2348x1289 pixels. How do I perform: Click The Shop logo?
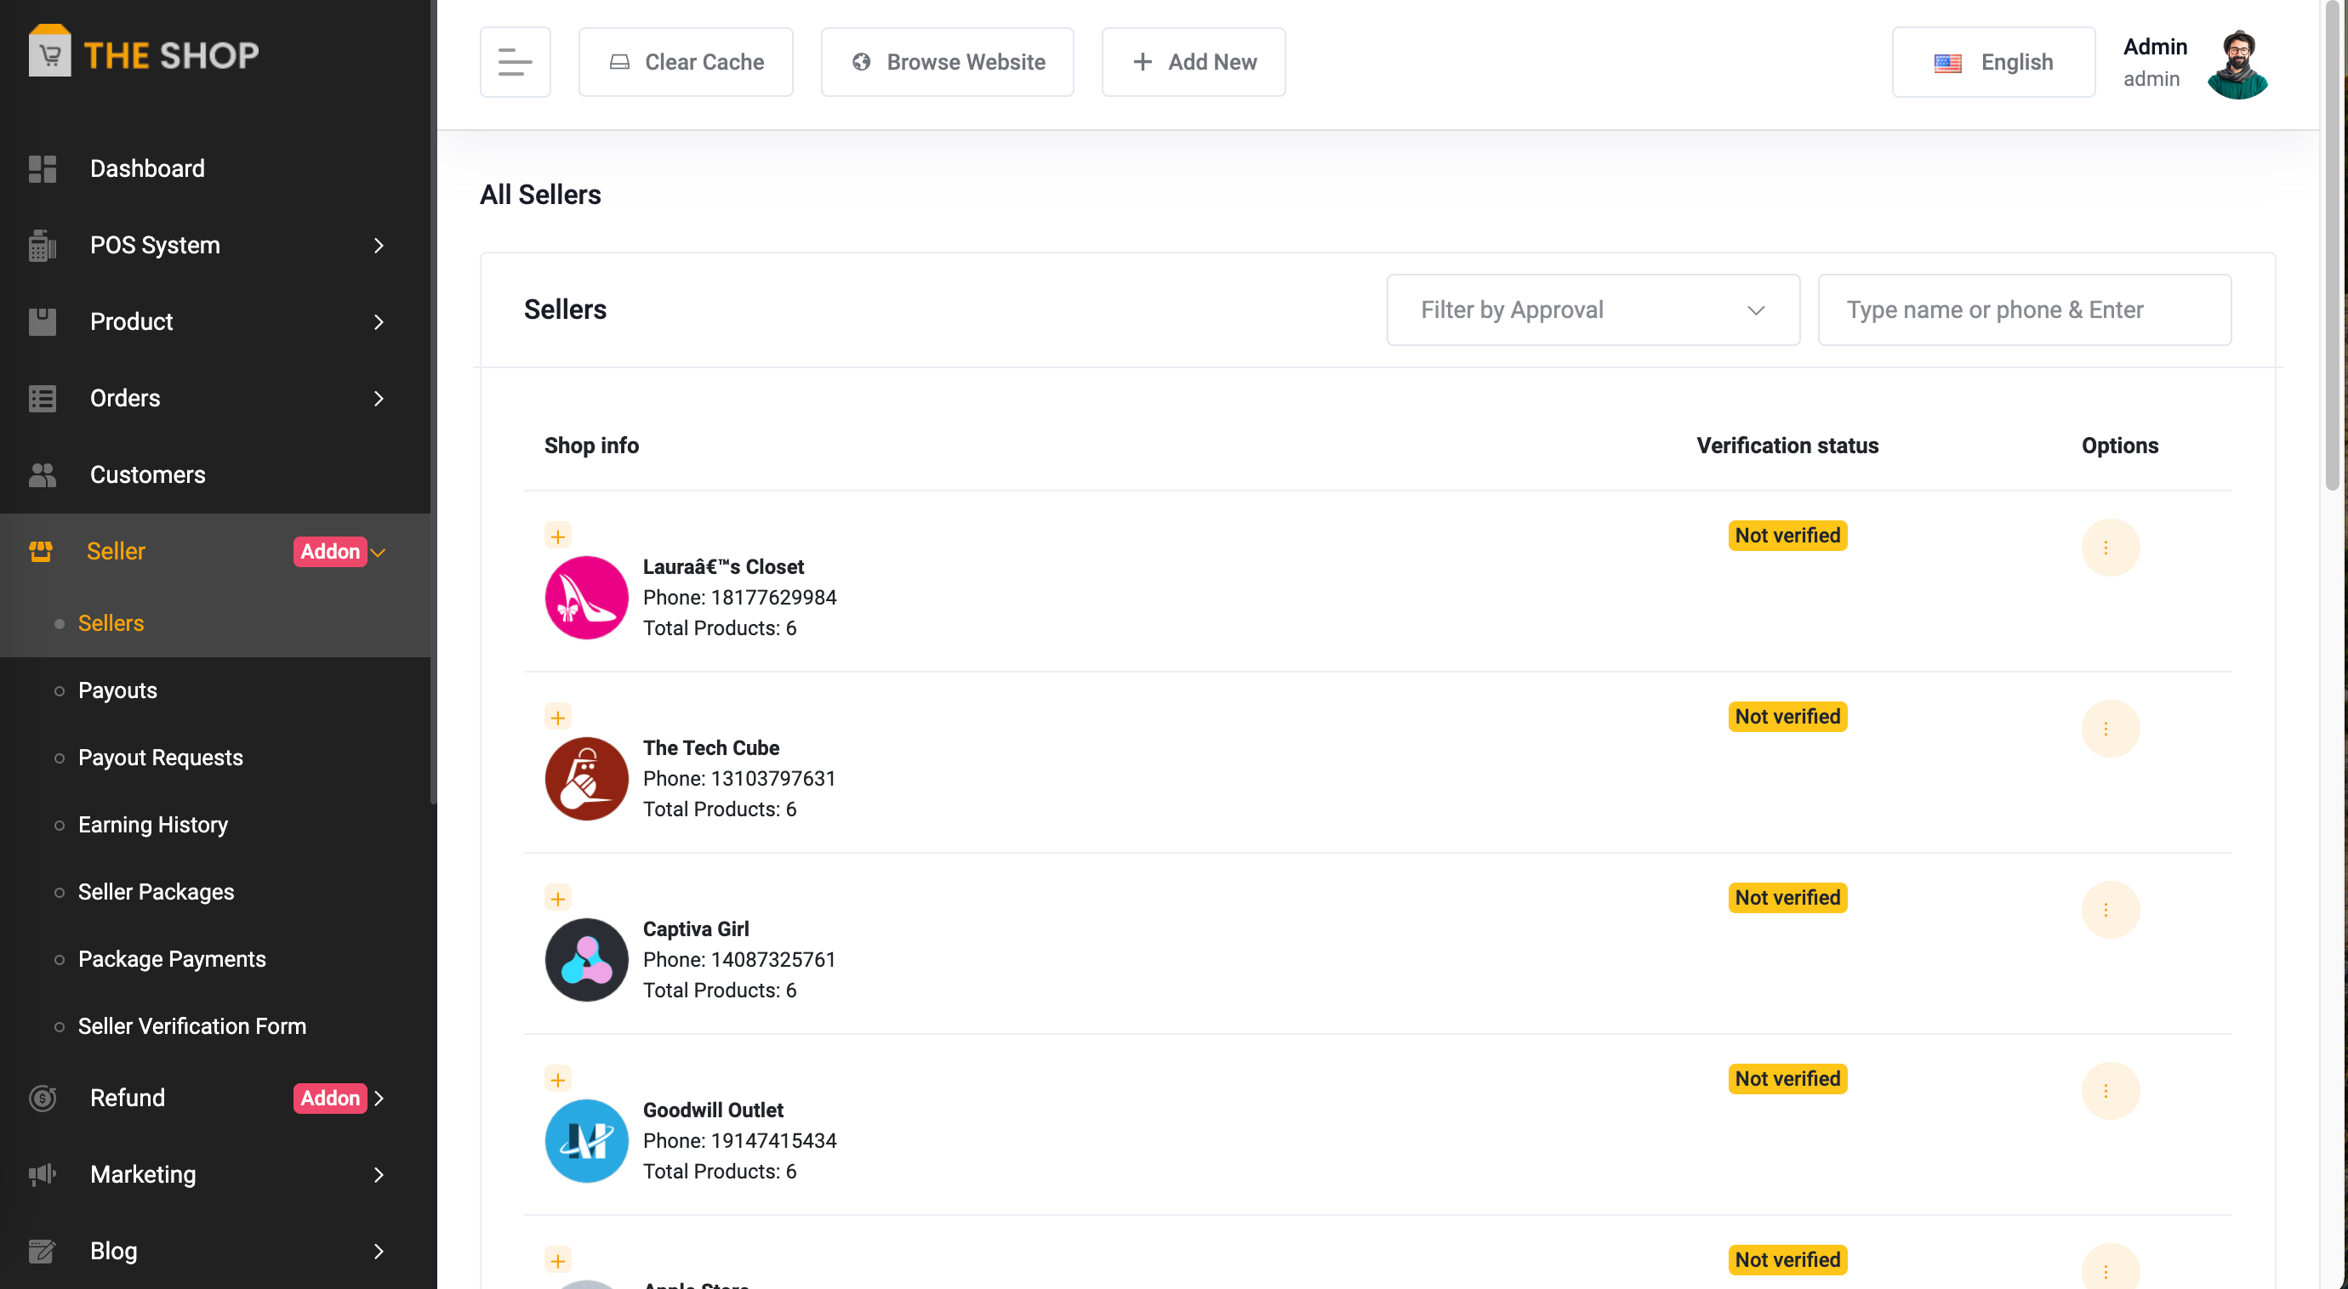click(144, 53)
